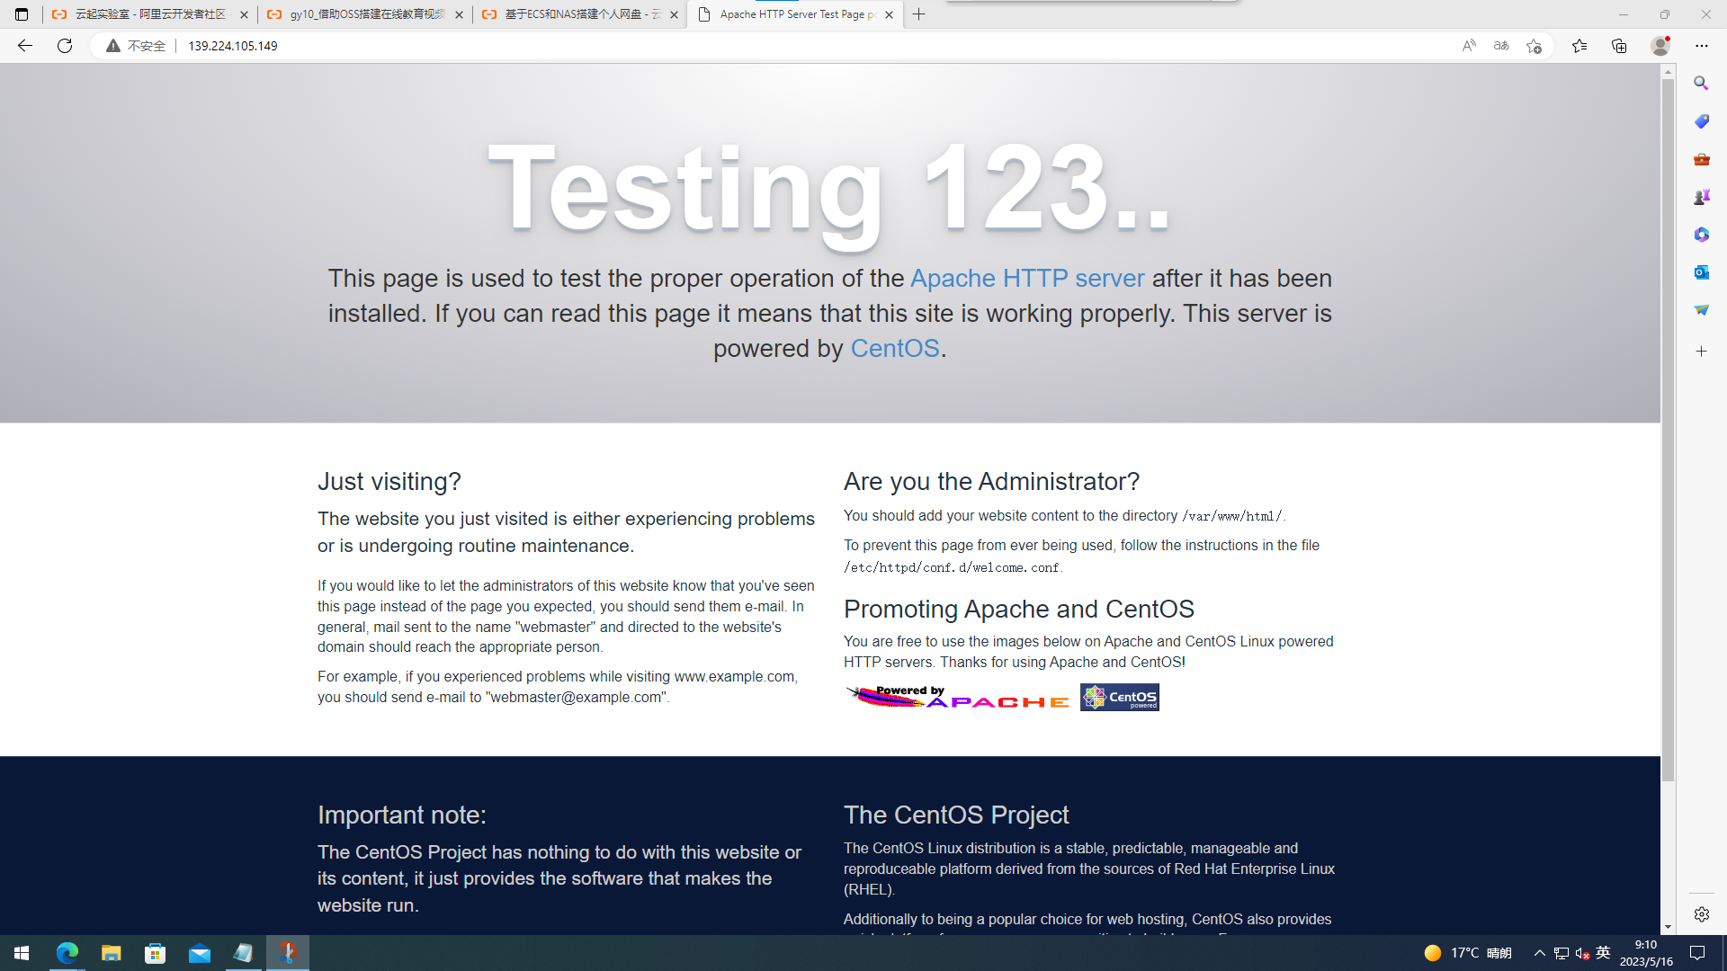Add page to favorites star icon

[1534, 46]
